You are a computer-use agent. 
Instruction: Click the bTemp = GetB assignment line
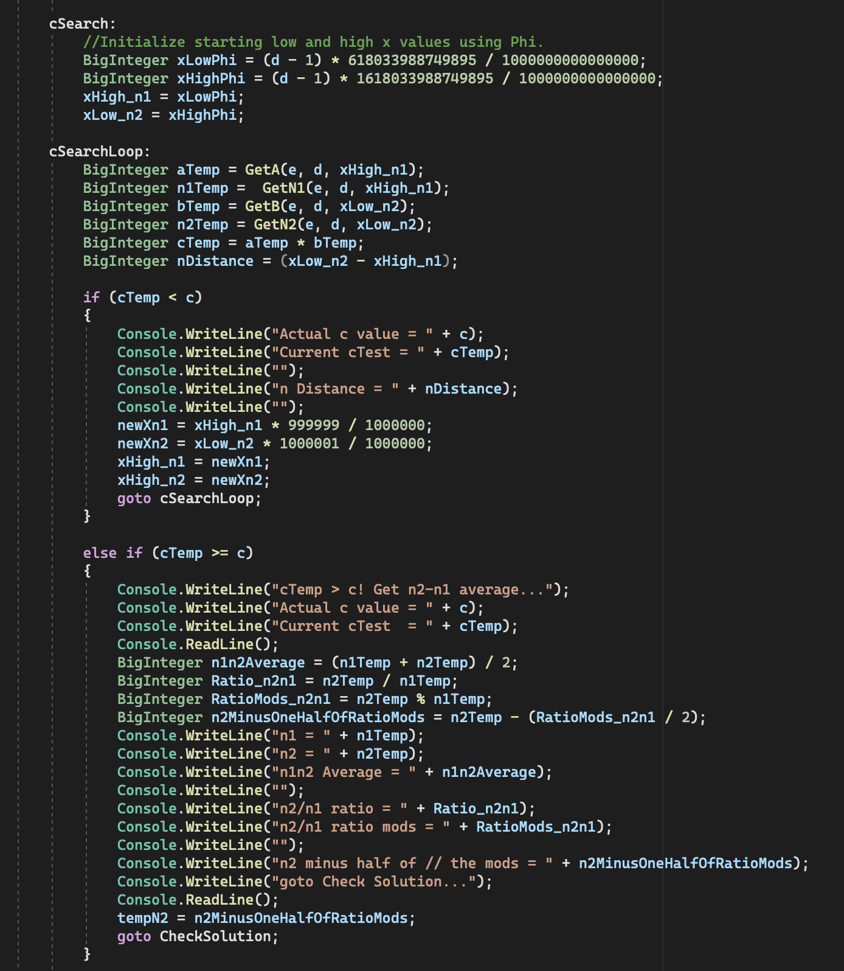click(x=249, y=206)
